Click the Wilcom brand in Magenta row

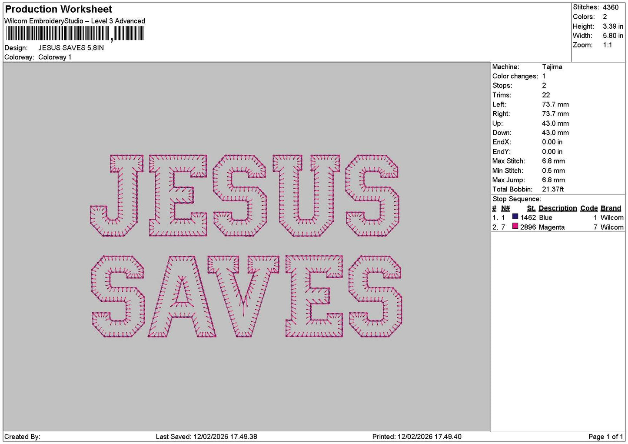pos(612,227)
